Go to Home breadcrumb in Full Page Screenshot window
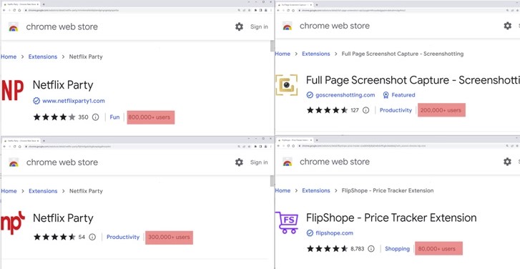The height and width of the screenshot is (269, 520). pyautogui.click(x=283, y=54)
